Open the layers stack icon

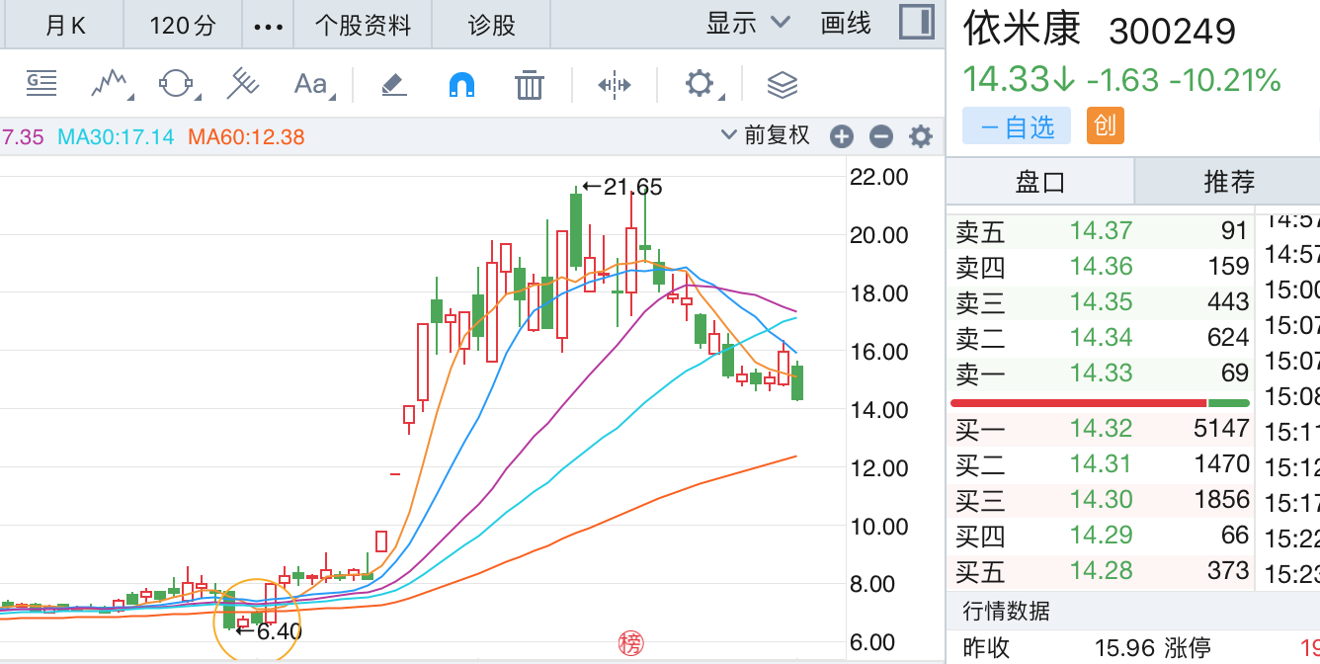[x=782, y=85]
